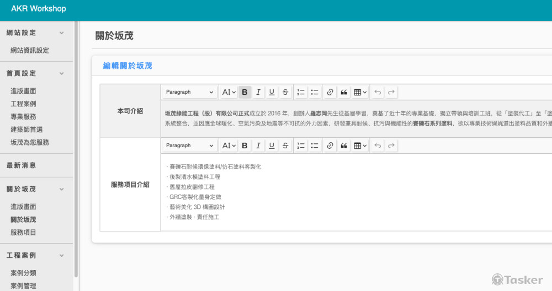The height and width of the screenshot is (291, 552).
Task: Click Strikethrough icon in 服務項目介紹 editor
Action: click(285, 145)
